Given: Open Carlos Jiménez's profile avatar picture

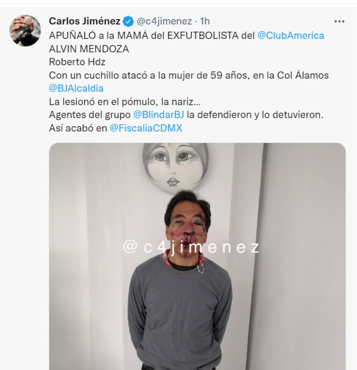Looking at the screenshot, I should [x=25, y=31].
